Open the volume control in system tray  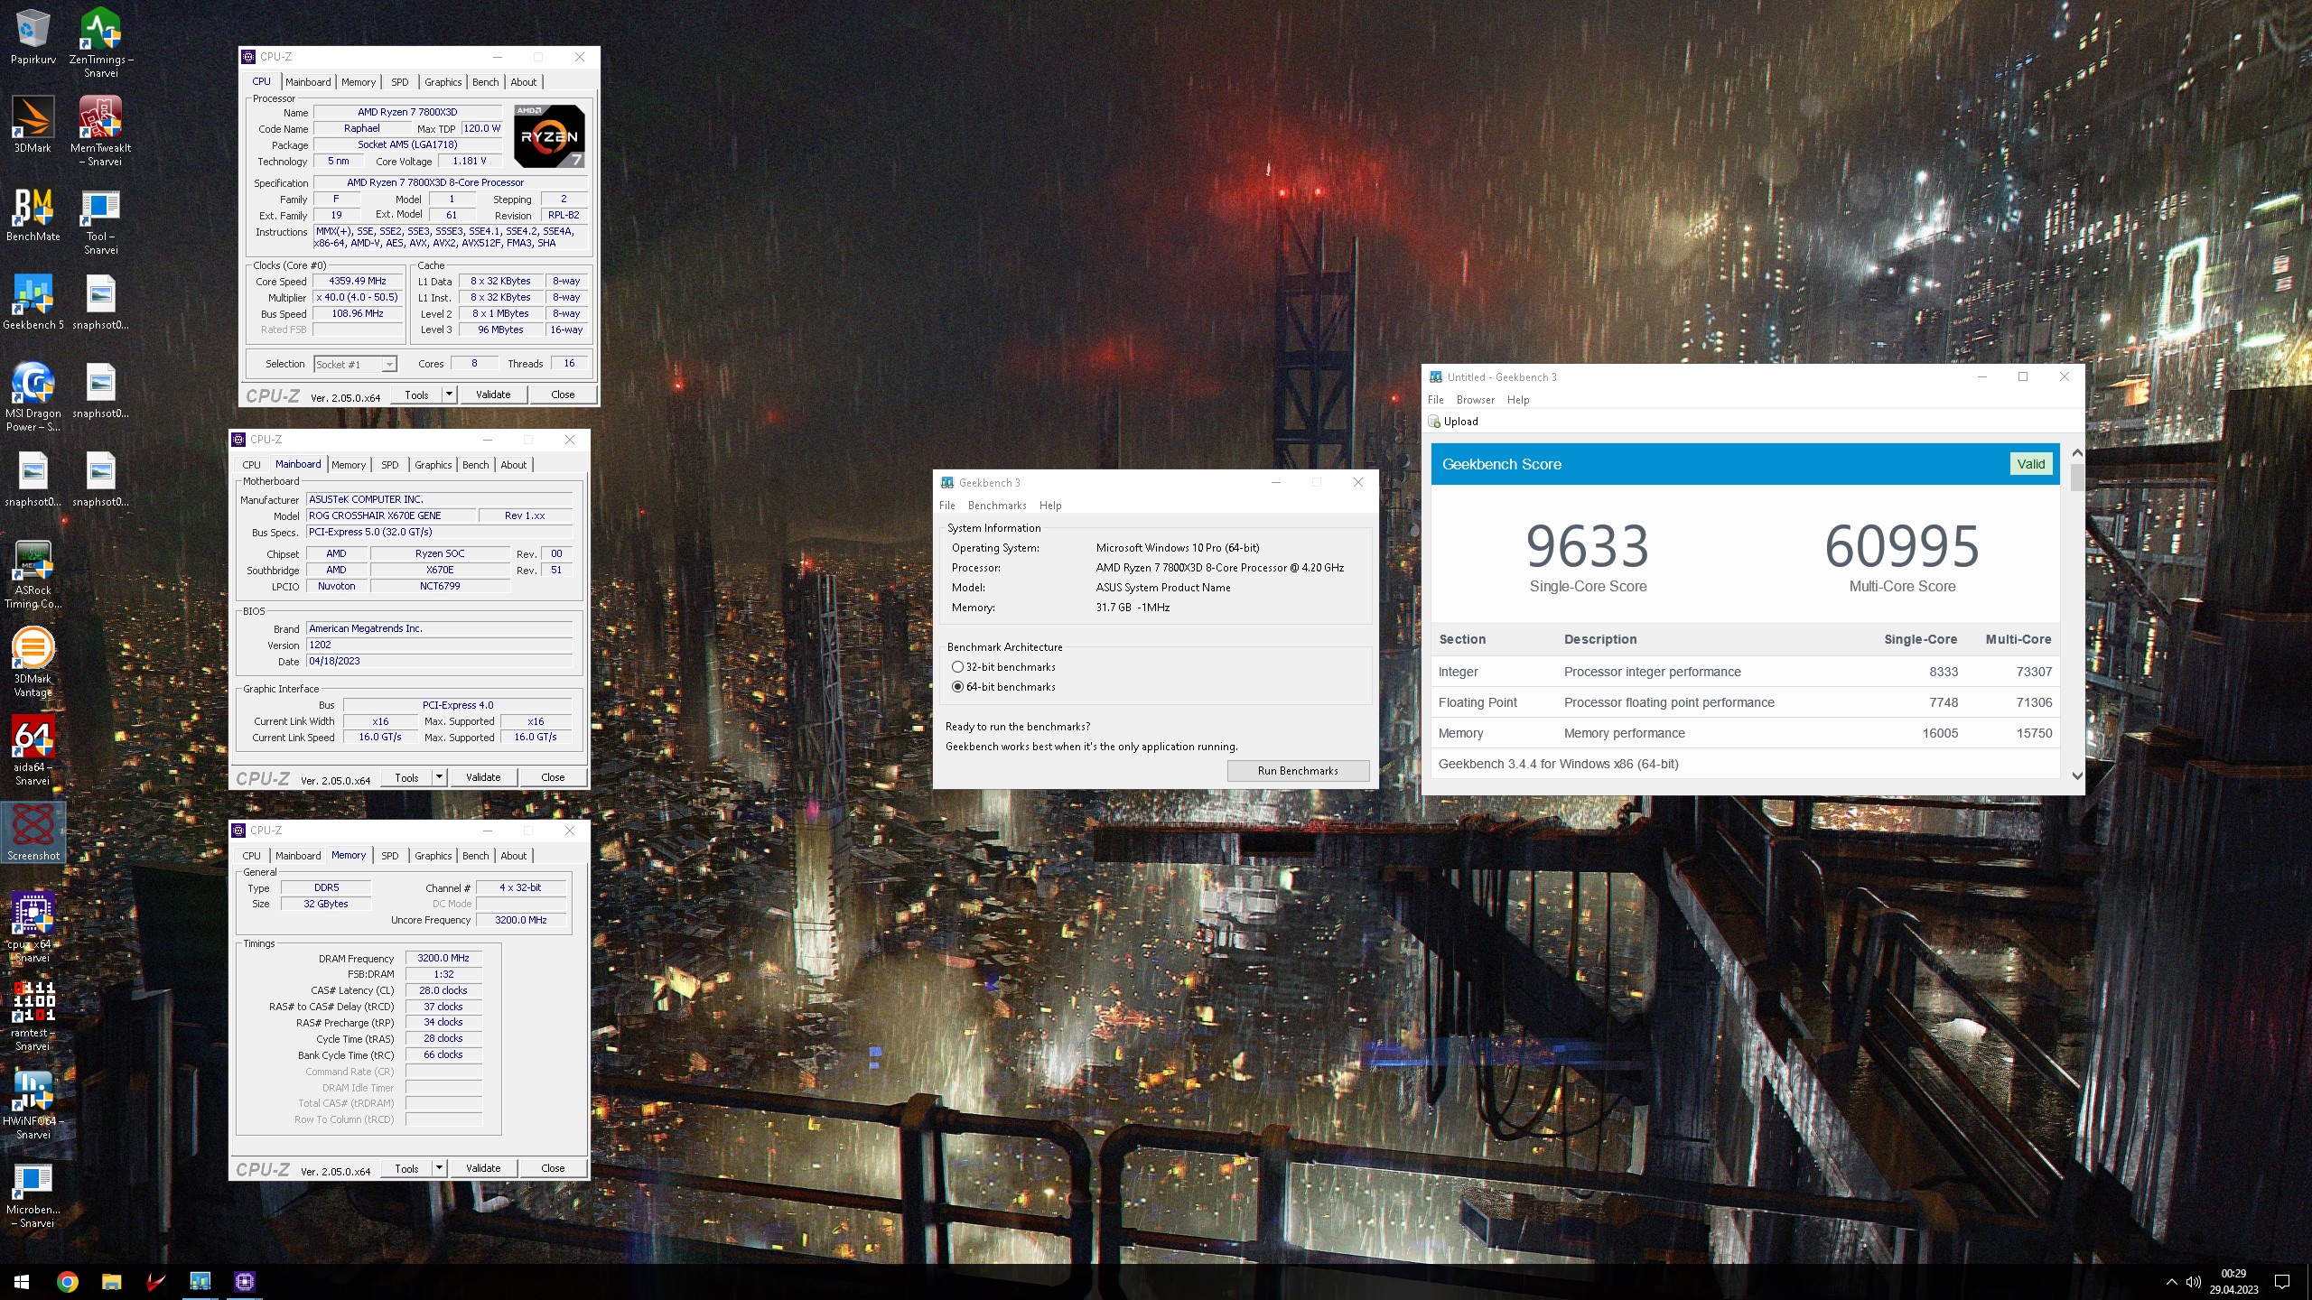click(x=2193, y=1282)
